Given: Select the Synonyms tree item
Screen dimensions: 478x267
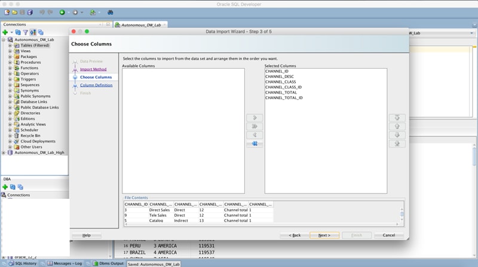Looking at the screenshot, I should (x=29, y=90).
